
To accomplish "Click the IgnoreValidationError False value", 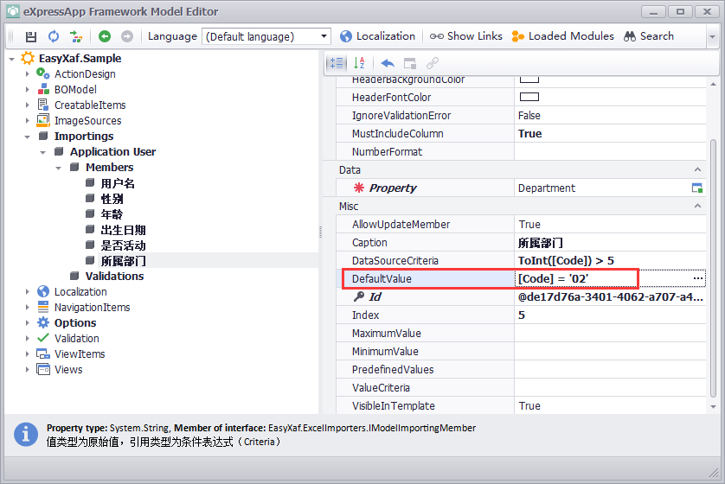I will (x=529, y=116).
